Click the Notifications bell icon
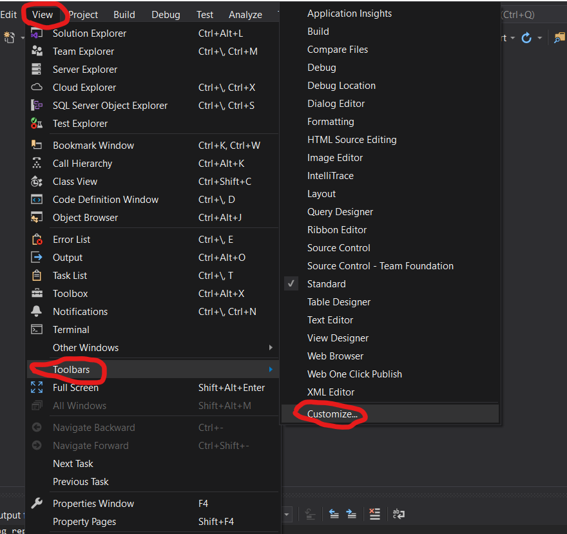 37,311
